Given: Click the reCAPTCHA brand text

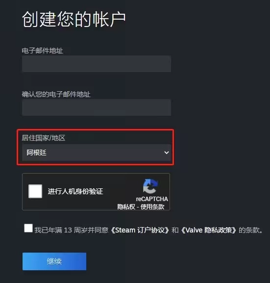Looking at the screenshot, I should point(152,199).
